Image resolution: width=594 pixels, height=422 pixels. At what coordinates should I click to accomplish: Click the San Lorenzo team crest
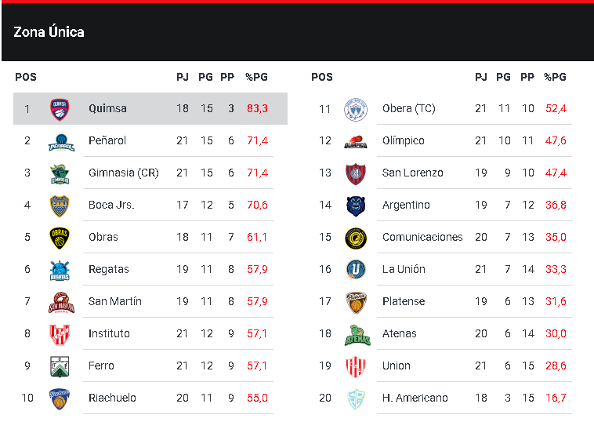pos(356,173)
